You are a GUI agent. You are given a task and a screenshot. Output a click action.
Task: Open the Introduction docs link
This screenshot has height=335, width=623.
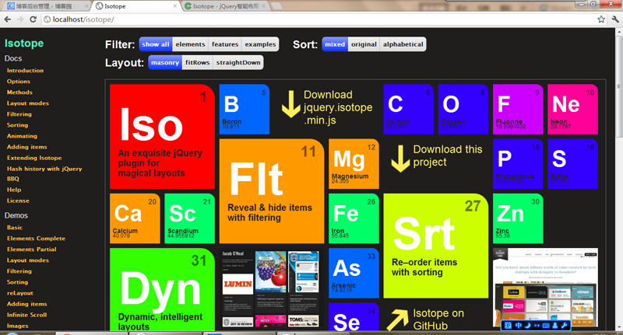point(25,70)
